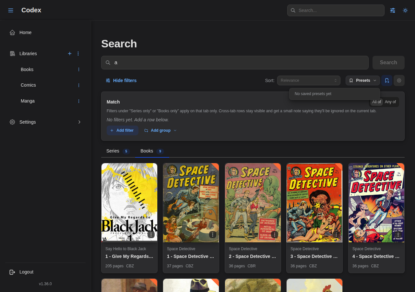Click '205 pages' text on Black Jack card
Viewport: 415px width, 292px height.
coord(114,266)
